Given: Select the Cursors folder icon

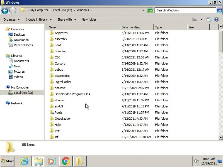Looking at the screenshot, I should [x=52, y=63].
